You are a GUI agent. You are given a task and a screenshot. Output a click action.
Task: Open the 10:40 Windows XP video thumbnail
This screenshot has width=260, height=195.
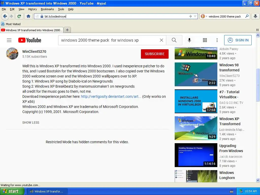(x=196, y=53)
